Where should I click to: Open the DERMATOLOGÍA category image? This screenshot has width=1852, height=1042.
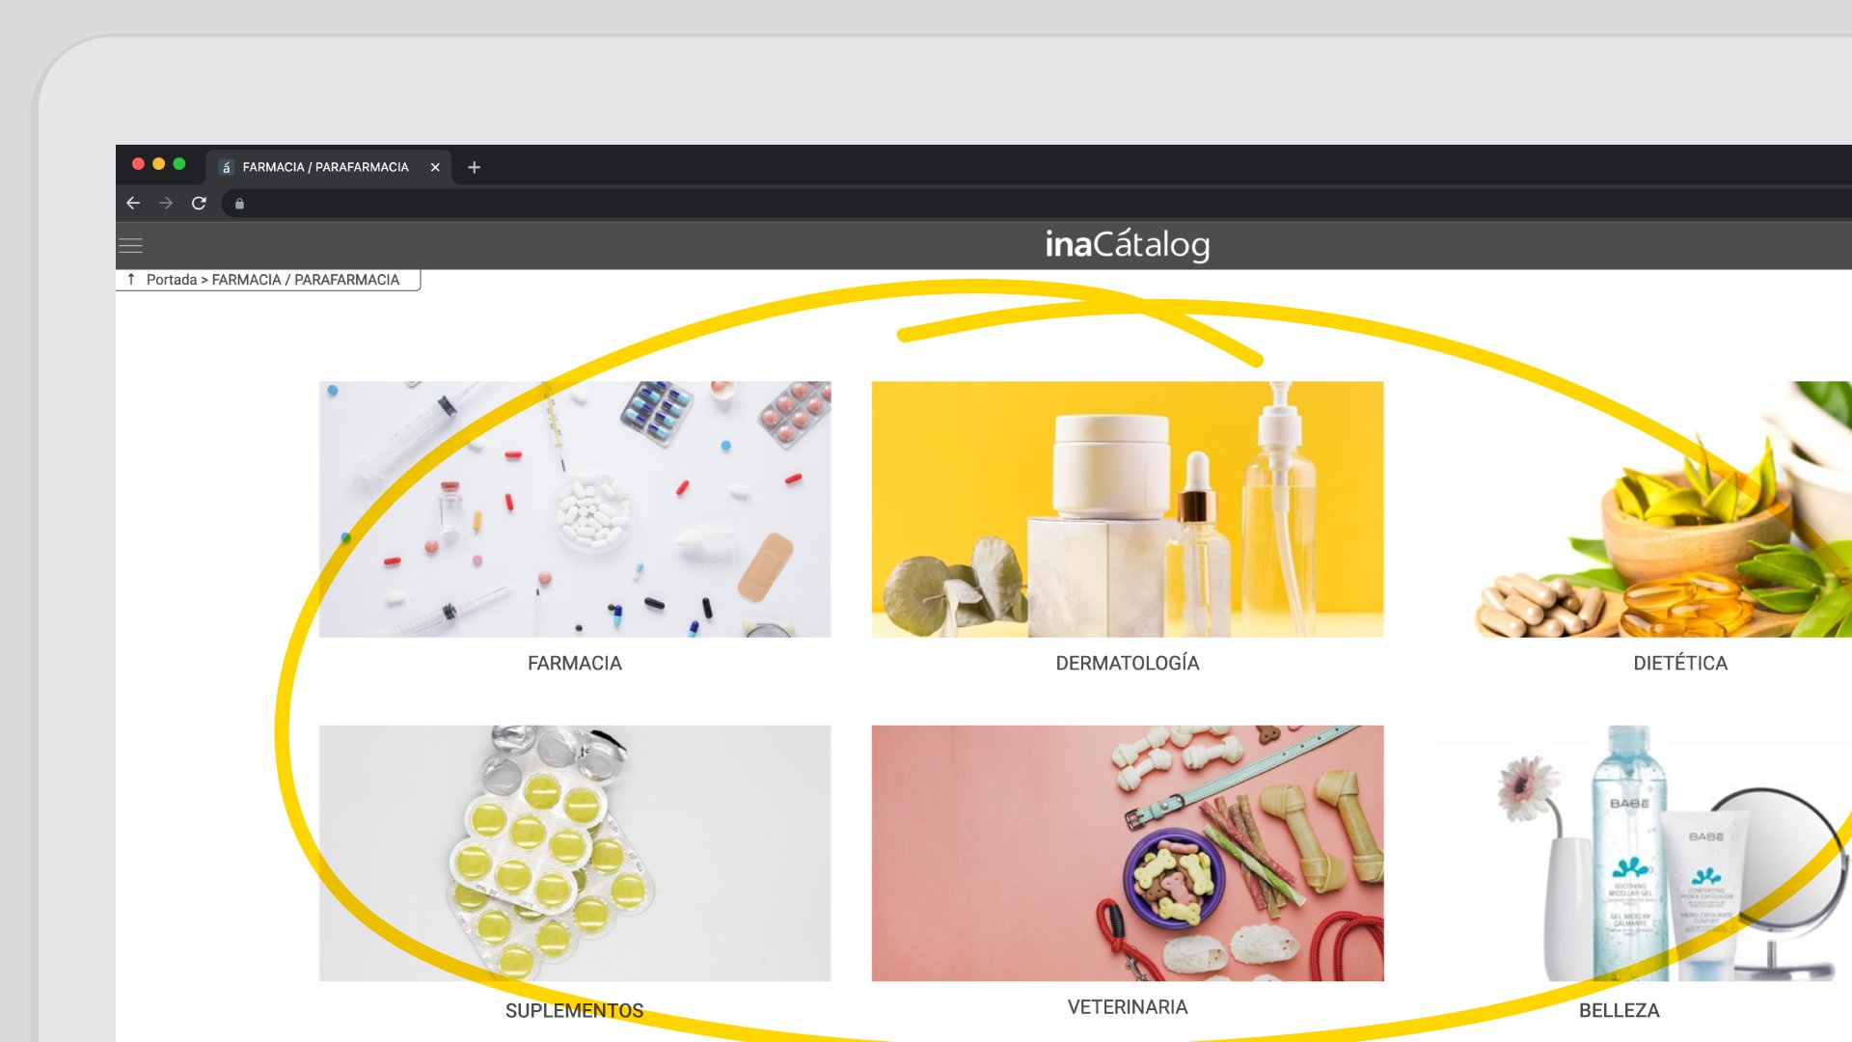(x=1127, y=508)
